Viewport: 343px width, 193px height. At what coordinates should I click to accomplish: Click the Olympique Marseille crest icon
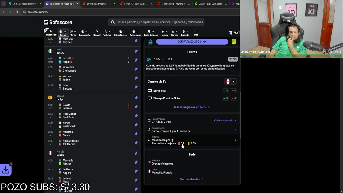(x=151, y=42)
